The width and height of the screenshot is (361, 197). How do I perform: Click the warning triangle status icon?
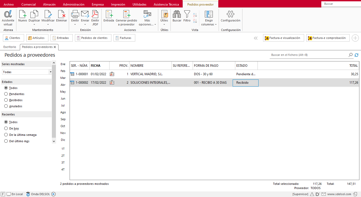pos(312,194)
